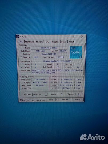Close CPU-Z with the title bar X
Screen dimensions: 108x144
82,37
